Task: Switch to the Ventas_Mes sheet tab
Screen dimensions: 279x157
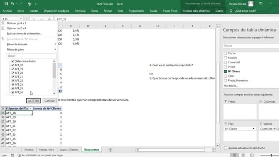Action: tap(46, 150)
